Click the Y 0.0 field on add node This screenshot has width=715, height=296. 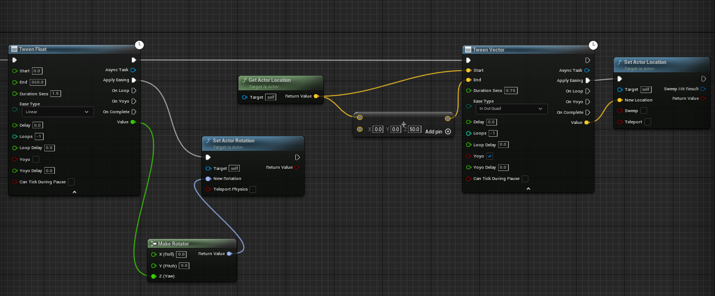396,129
